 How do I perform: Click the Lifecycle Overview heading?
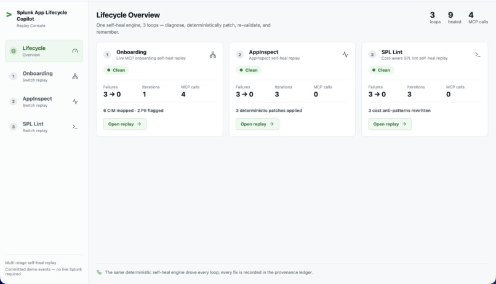coord(128,15)
